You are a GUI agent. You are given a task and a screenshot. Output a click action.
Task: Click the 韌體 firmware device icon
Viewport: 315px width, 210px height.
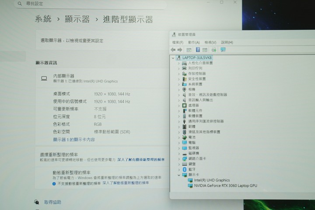(184, 127)
